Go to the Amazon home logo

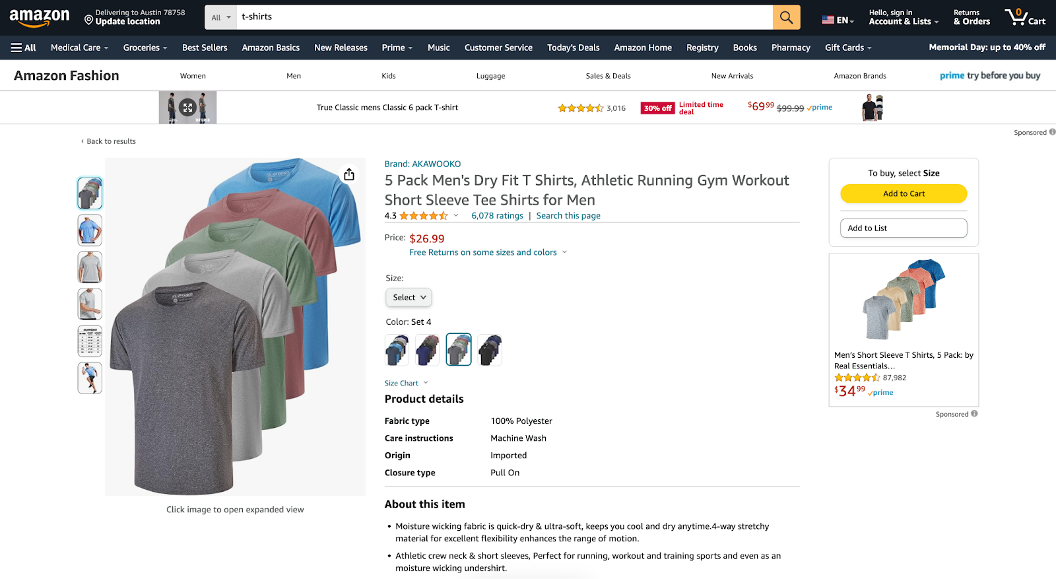tap(40, 17)
